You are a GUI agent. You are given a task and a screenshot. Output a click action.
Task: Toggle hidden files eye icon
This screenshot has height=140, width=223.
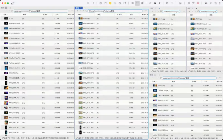click(x=206, y=3)
